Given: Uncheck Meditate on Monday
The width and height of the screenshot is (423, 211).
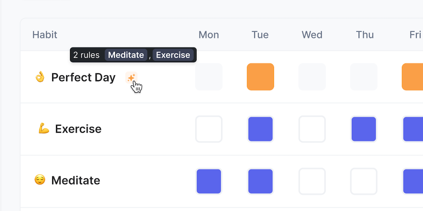Looking at the screenshot, I should coord(209,181).
